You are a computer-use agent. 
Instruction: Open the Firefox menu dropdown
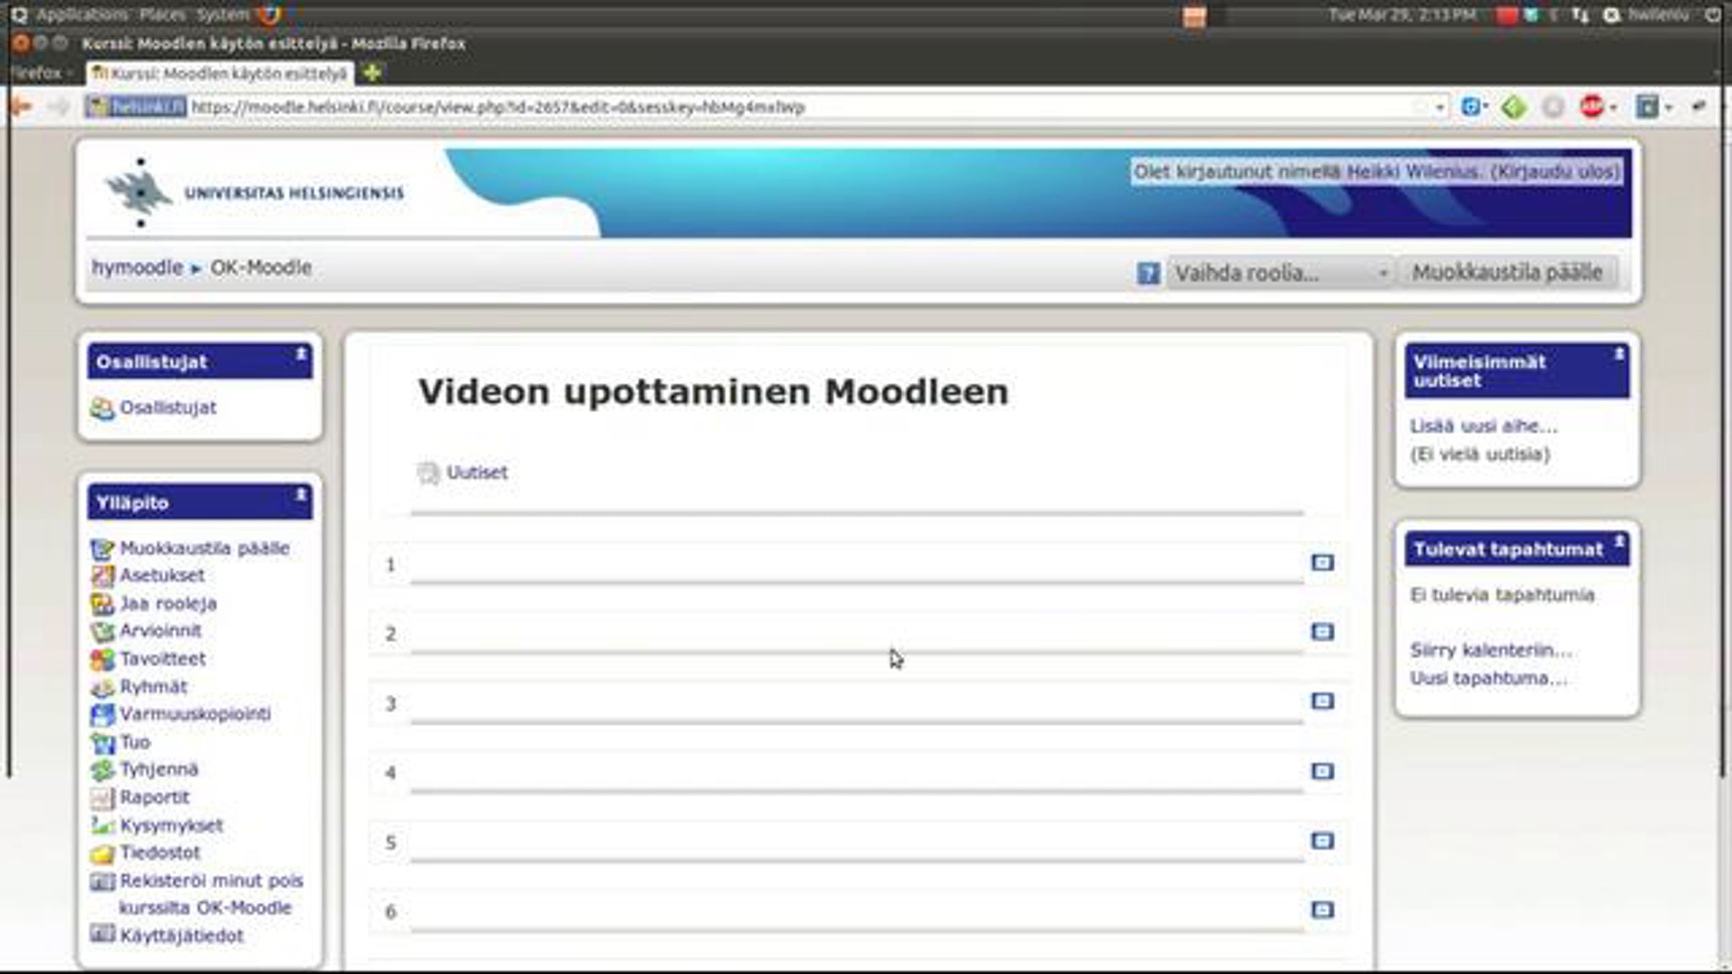[41, 73]
